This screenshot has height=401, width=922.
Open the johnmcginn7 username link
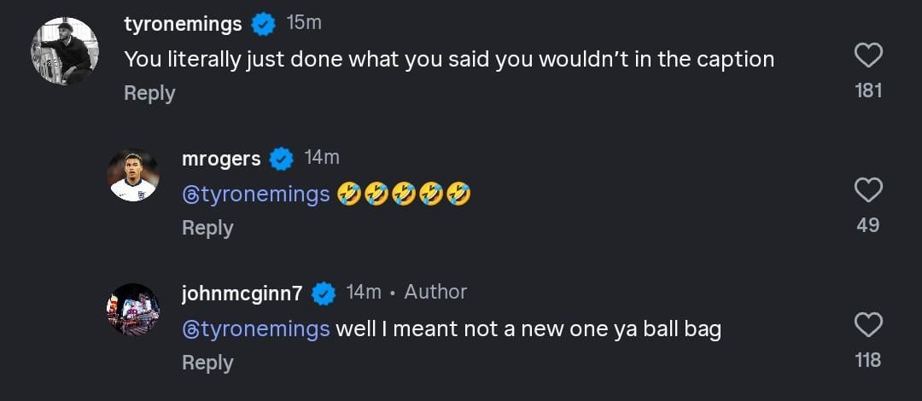242,293
